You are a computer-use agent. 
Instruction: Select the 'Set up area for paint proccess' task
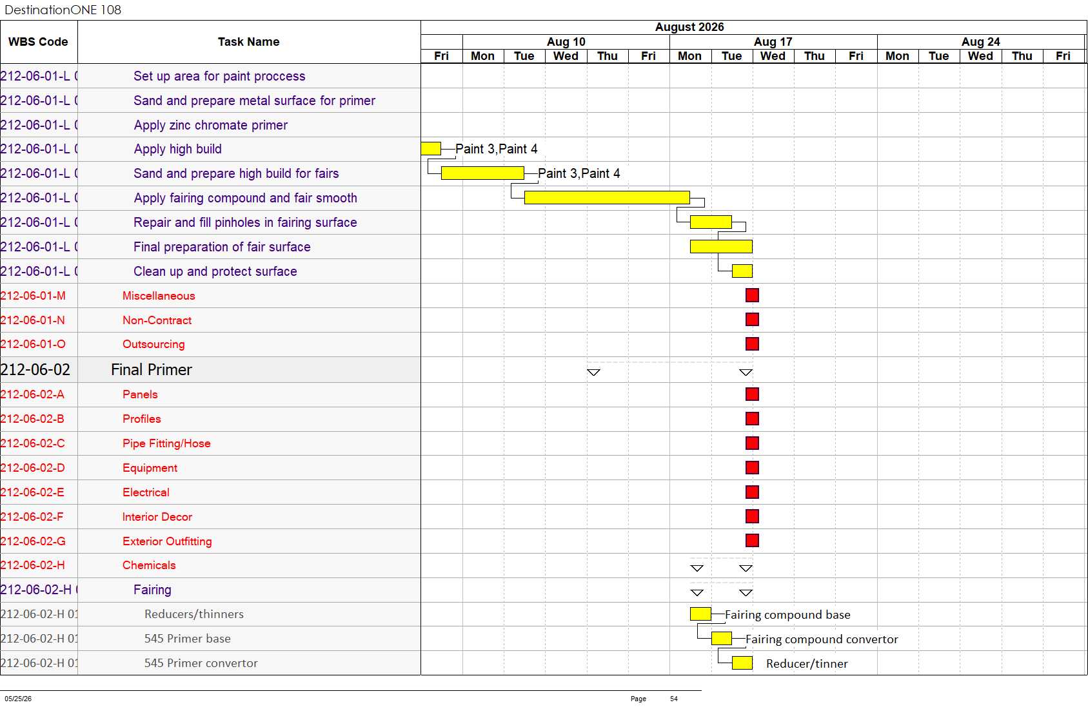coord(219,76)
